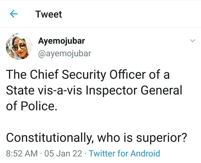Click the 05 Jan 22 date
The height and width of the screenshot is (163, 201).
(64, 153)
